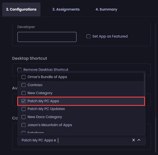Click the New Docs Category label

pos(45,117)
